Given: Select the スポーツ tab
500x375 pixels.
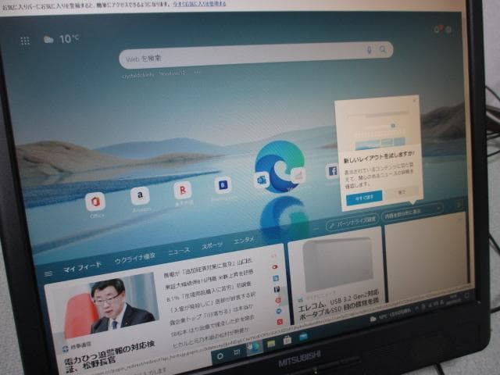Looking at the screenshot, I should pyautogui.click(x=212, y=245).
